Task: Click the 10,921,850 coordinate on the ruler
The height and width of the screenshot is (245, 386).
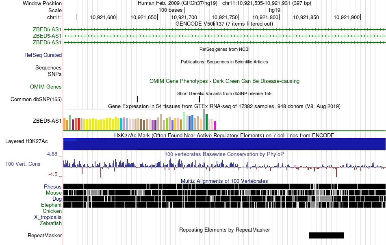Action: coord(306,17)
